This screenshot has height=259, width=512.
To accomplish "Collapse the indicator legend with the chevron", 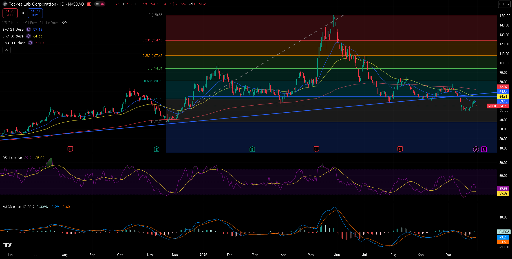I will 7,50.
